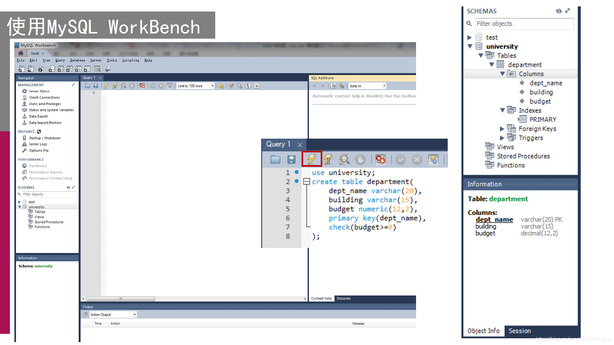Click the Open script folder icon

coord(275,159)
